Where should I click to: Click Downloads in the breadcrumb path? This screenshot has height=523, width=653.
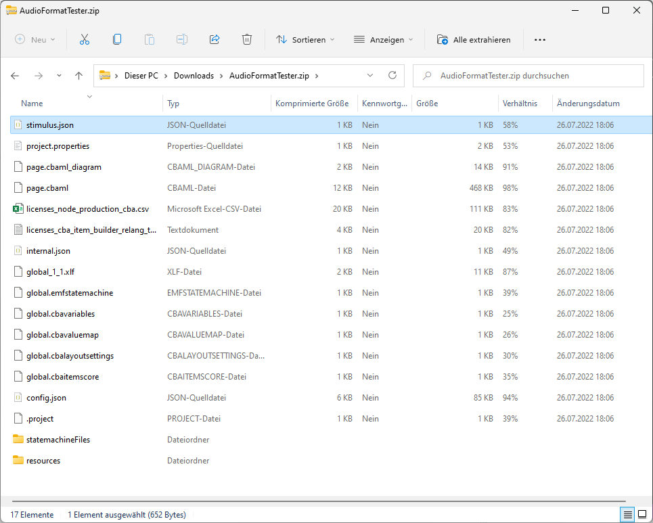click(x=194, y=76)
